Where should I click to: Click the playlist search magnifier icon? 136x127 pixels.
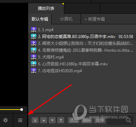click(128, 120)
